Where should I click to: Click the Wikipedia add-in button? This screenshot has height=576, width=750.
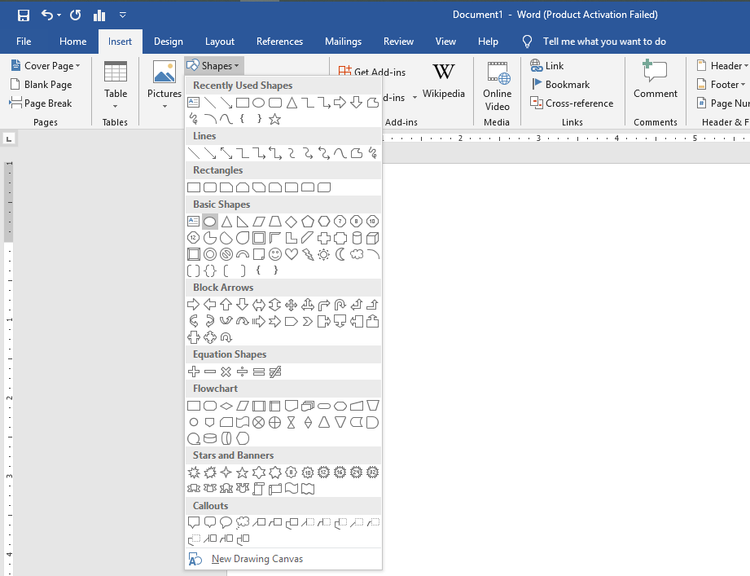443,81
